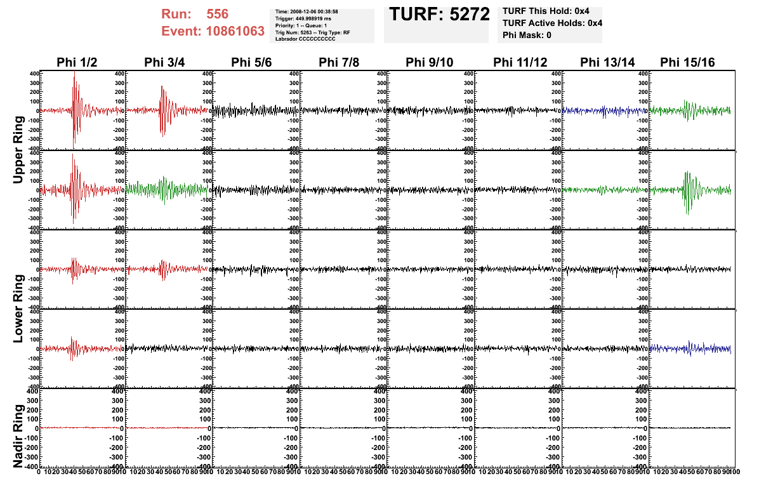Click the 'Run: 556' label

pyautogui.click(x=195, y=14)
